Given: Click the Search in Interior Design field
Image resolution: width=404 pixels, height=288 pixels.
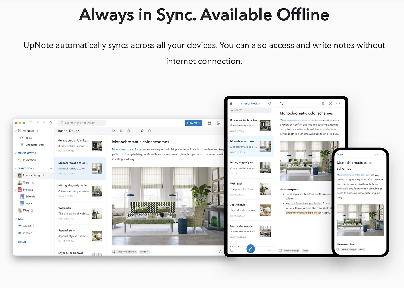Looking at the screenshot, I should [82, 123].
